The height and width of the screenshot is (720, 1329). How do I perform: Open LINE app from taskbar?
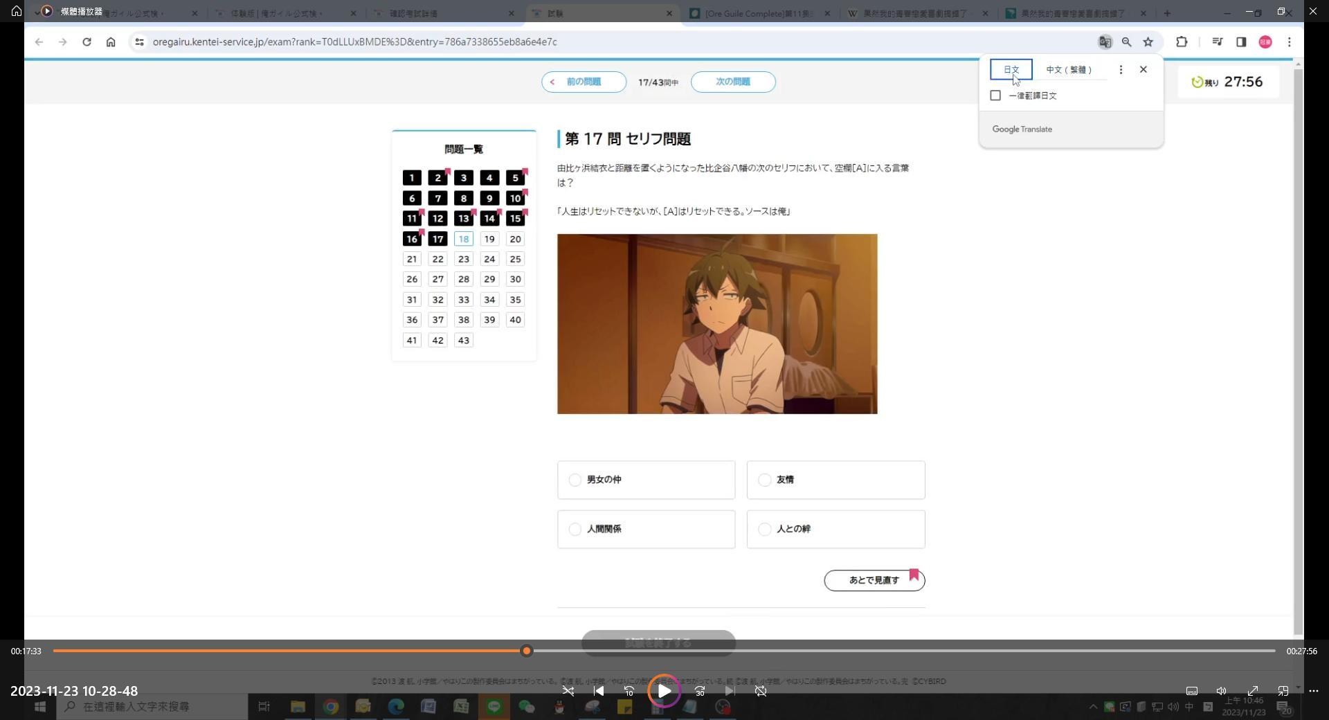pyautogui.click(x=494, y=707)
